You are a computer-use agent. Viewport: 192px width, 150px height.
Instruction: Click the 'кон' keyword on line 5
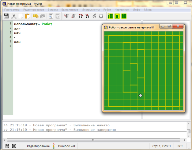pyautogui.click(x=17, y=42)
